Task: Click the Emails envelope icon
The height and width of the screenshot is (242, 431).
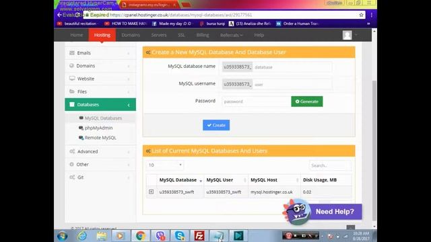Action: pos(72,52)
